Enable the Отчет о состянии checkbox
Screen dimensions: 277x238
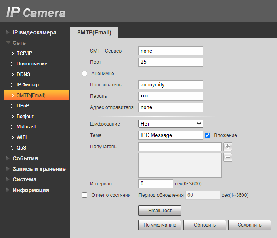coord(85,195)
